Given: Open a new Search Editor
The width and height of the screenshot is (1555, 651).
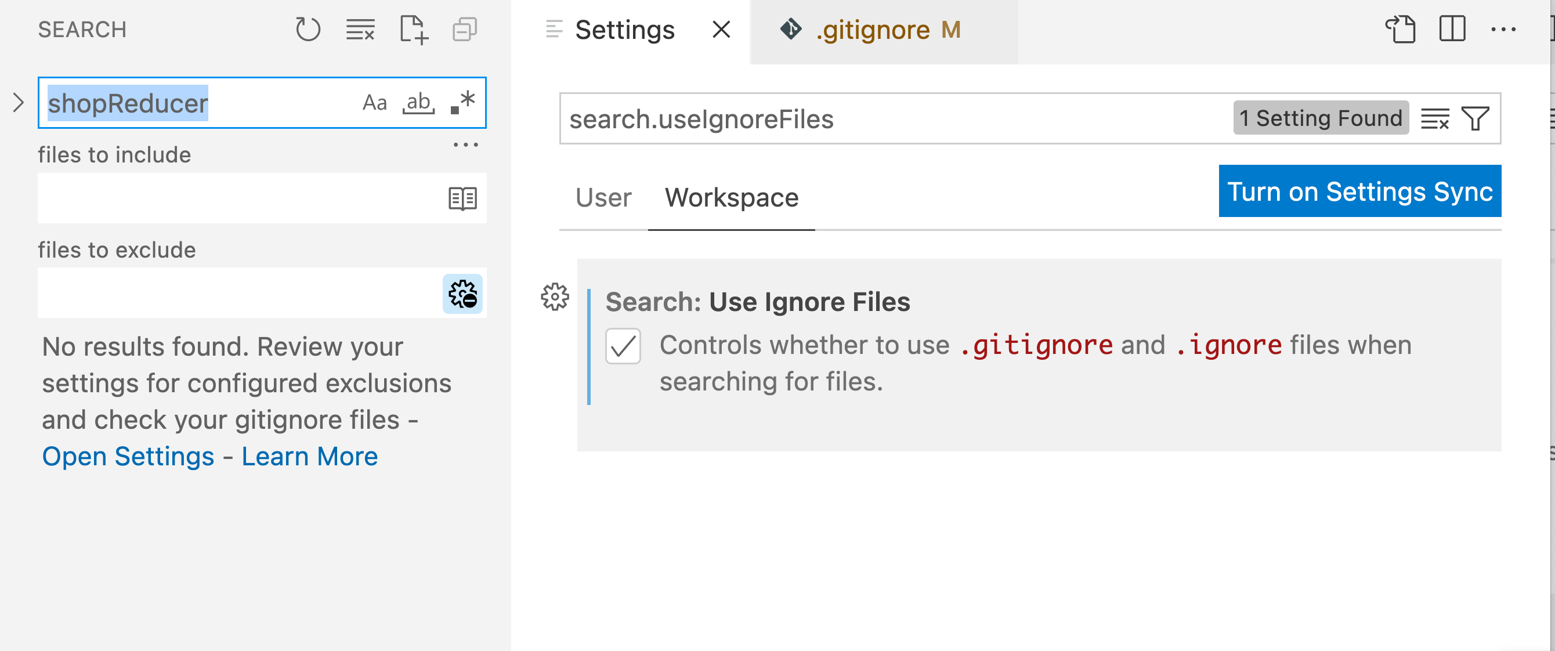Looking at the screenshot, I should click(414, 29).
